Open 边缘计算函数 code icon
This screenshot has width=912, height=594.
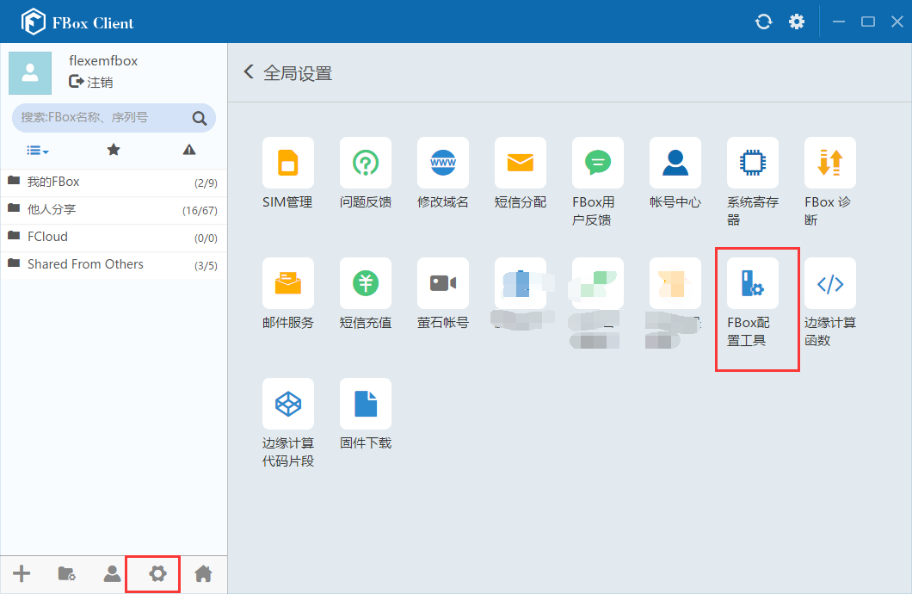pos(829,282)
